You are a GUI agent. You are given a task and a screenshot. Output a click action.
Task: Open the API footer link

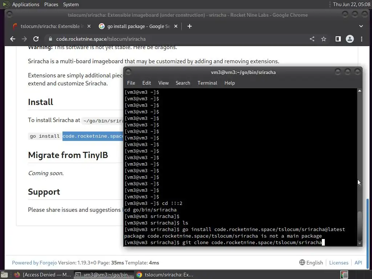pos(358,263)
